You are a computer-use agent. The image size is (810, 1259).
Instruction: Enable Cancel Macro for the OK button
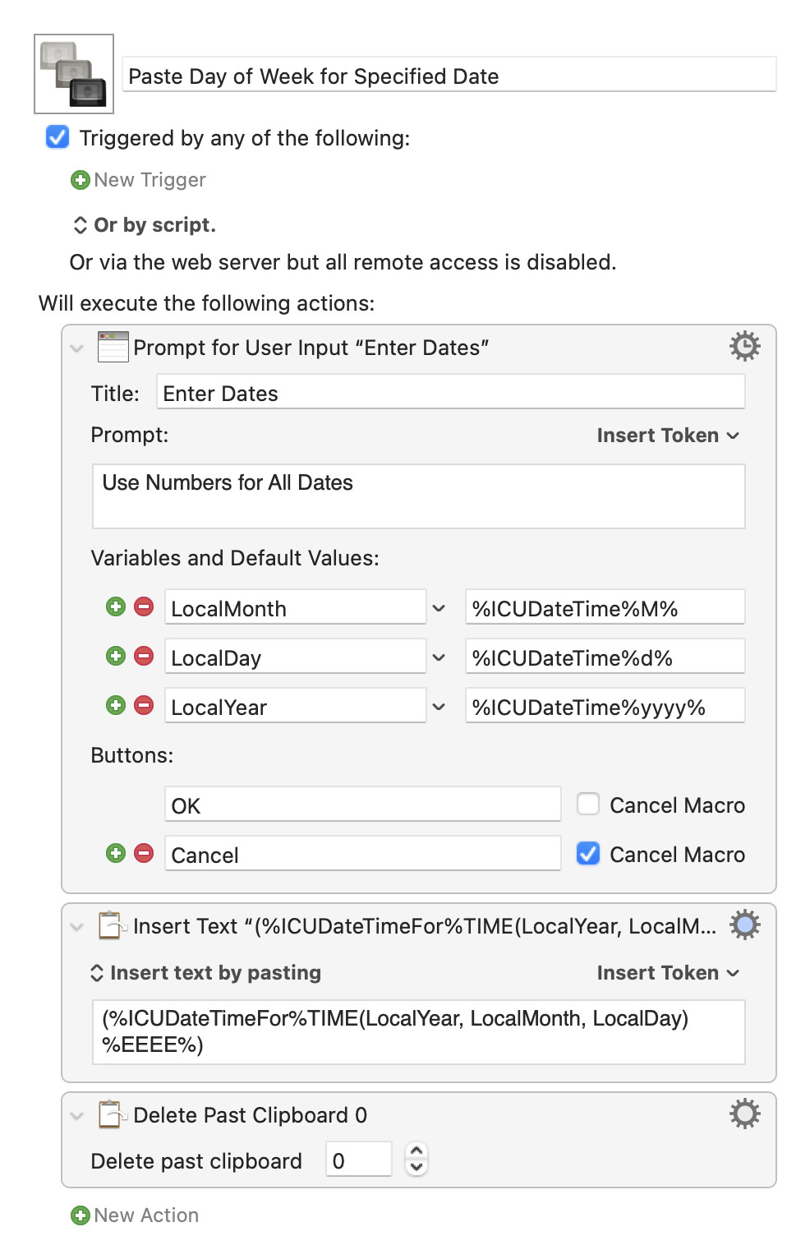[588, 804]
